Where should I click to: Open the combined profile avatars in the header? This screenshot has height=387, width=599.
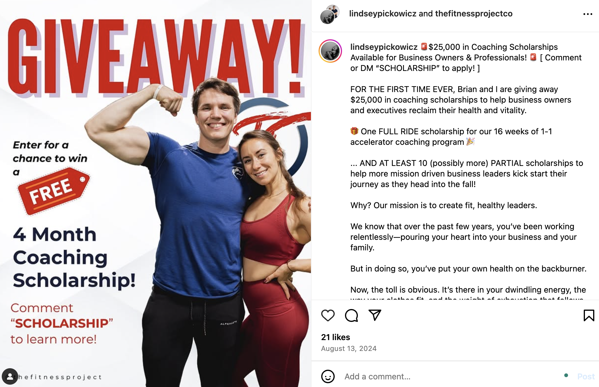330,14
